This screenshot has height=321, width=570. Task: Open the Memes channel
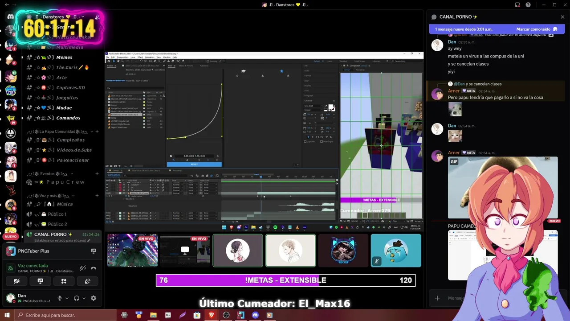63,57
